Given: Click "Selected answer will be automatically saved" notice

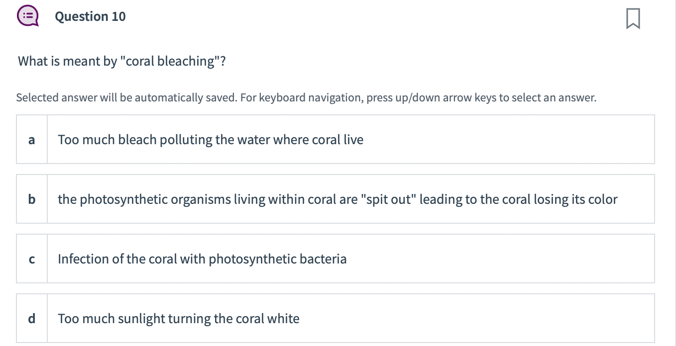Looking at the screenshot, I should pyautogui.click(x=126, y=97).
